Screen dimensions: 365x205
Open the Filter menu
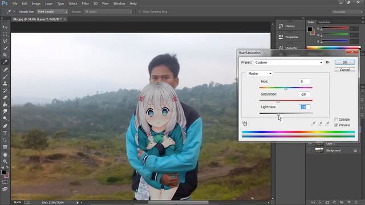85,3
